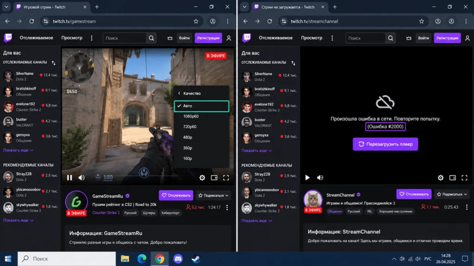Open Отслеживаемое tab in right window
The width and height of the screenshot is (474, 266).
pos(275,38)
